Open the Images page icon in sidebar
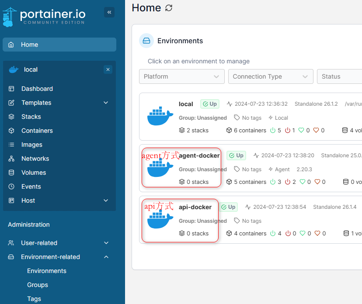 [x=12, y=145]
